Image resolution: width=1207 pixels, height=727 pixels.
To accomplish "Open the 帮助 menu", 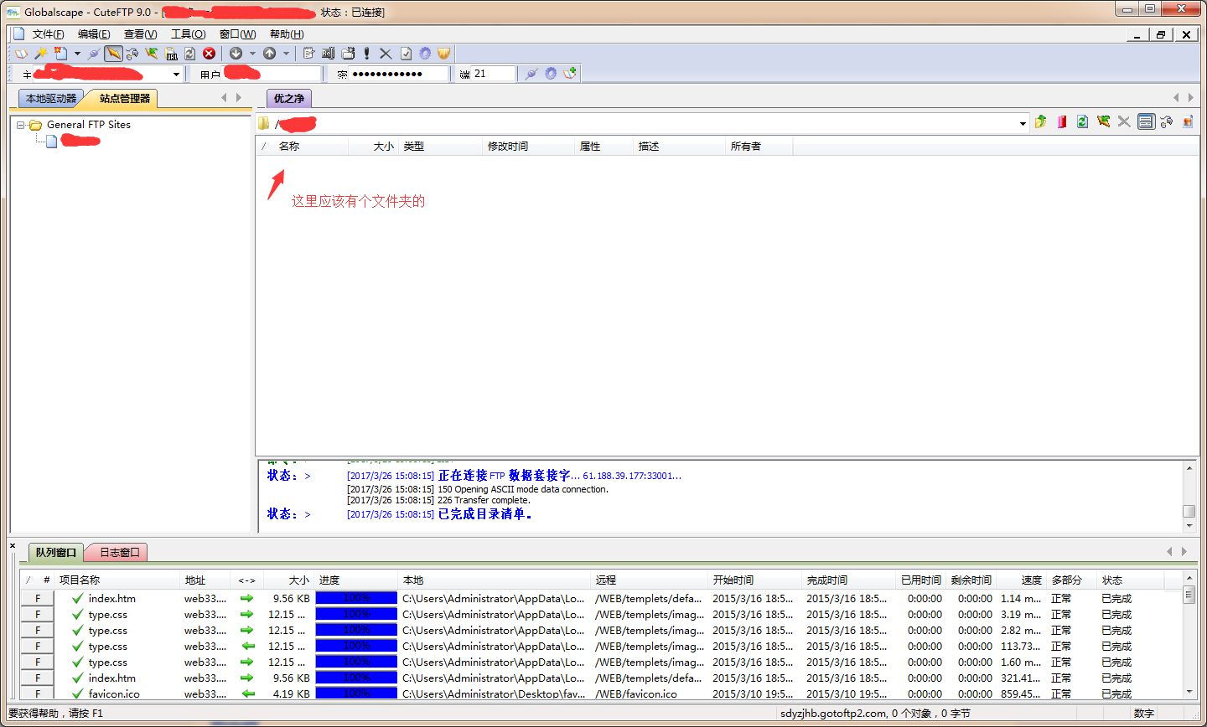I will pyautogui.click(x=287, y=34).
